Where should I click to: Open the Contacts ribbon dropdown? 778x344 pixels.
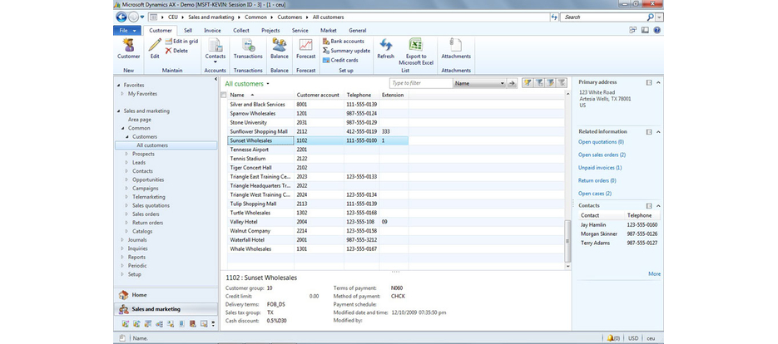click(215, 52)
